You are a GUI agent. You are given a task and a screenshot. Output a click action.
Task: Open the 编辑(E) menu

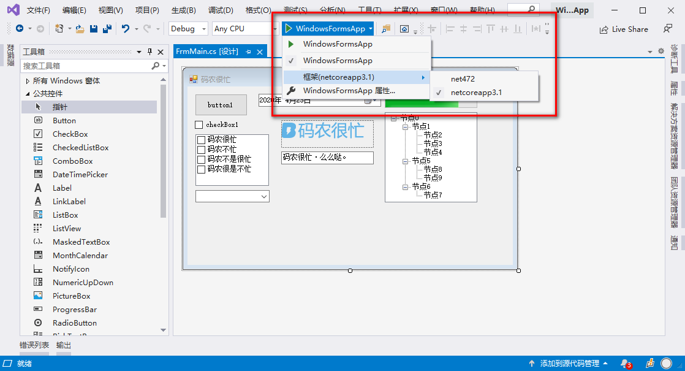[74, 10]
